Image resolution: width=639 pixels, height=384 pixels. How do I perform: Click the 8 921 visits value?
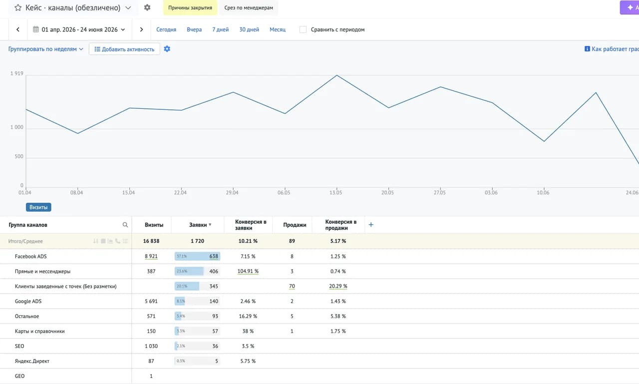coord(151,256)
